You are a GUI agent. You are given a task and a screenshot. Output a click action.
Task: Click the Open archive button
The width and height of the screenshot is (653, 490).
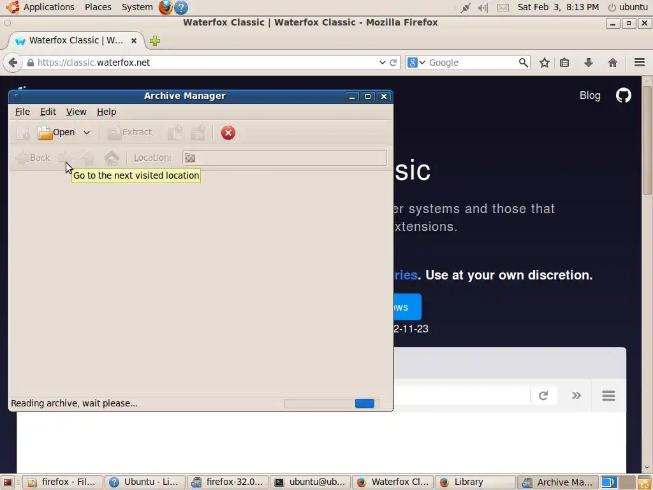(x=56, y=133)
